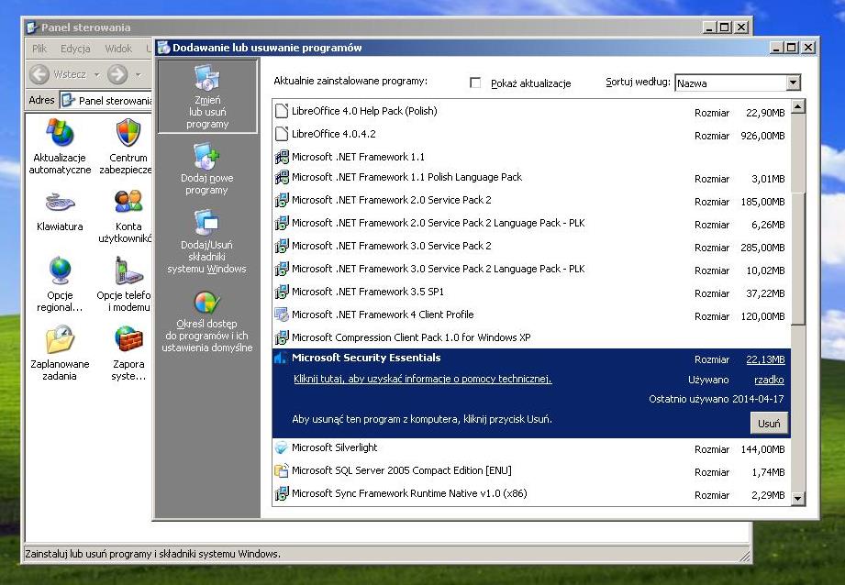Expand the Wstecz history arrow
Image resolution: width=845 pixels, height=585 pixels.
point(96,74)
